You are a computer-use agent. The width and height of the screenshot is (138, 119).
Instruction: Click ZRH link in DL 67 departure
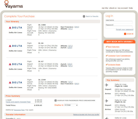[70, 64]
